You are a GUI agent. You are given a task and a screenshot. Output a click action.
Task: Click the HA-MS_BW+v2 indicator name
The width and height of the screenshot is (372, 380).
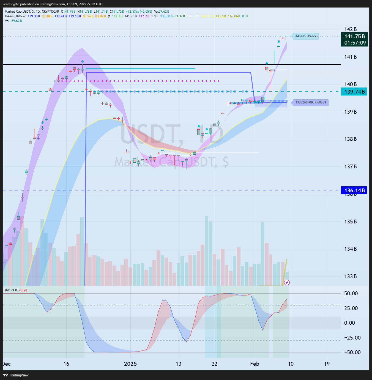point(15,16)
